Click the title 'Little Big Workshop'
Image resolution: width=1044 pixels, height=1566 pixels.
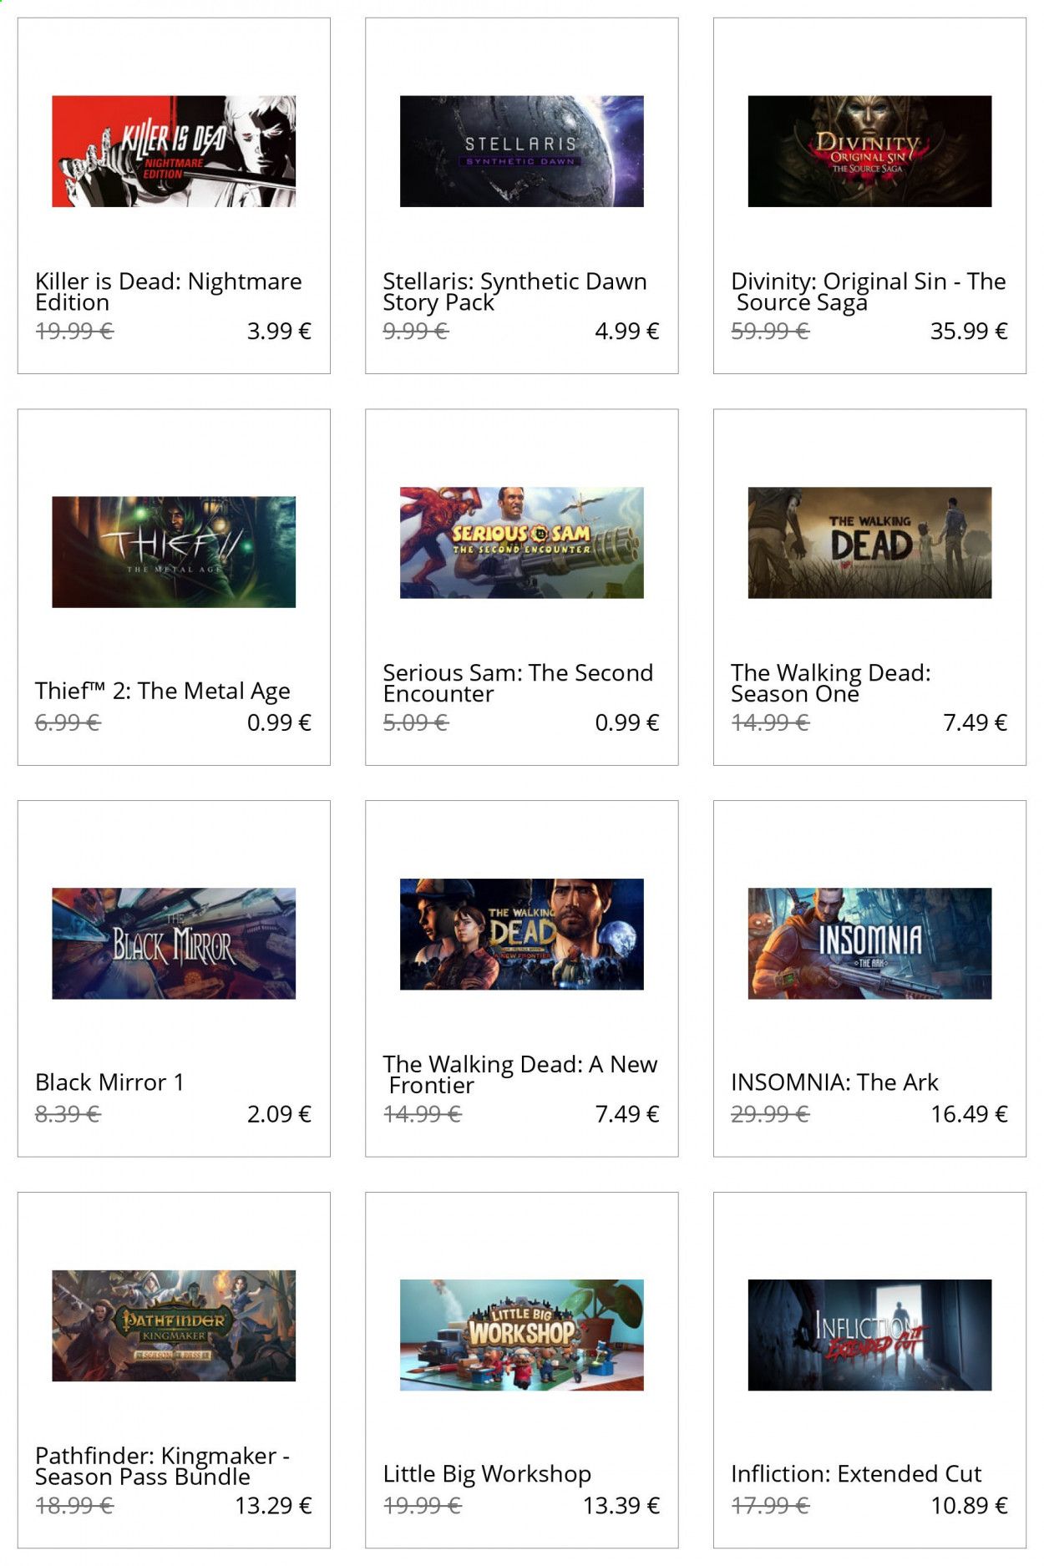(x=487, y=1475)
